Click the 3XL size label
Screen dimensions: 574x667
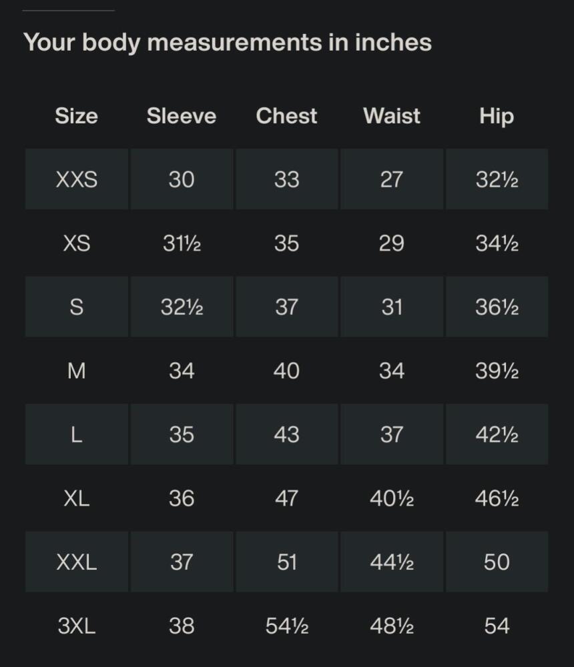point(77,626)
